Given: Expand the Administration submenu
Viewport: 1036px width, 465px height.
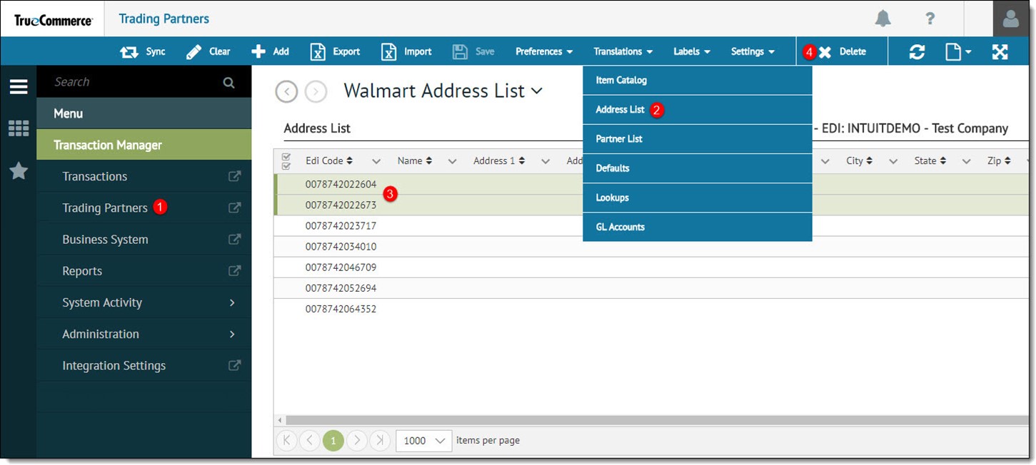Looking at the screenshot, I should 144,334.
